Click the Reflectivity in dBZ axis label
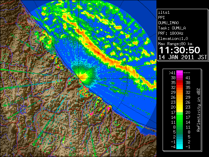The height and width of the screenshot is (157, 209). coord(198,110)
